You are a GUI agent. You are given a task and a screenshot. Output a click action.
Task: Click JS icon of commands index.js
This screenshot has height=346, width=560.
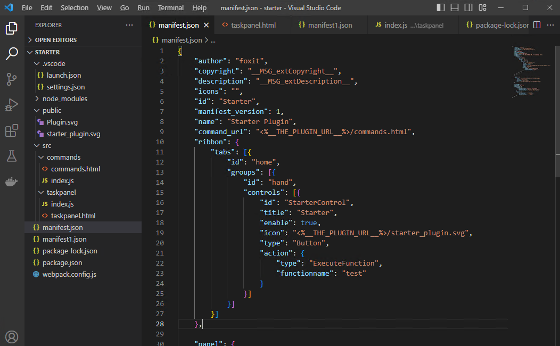(45, 180)
